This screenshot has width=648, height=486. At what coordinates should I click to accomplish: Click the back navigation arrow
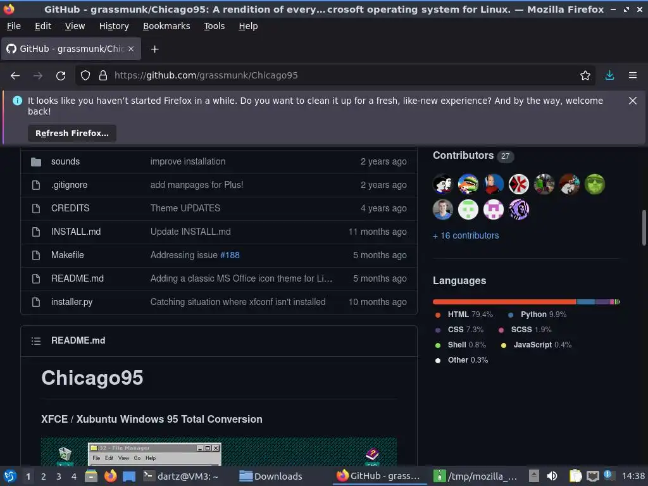click(x=15, y=76)
